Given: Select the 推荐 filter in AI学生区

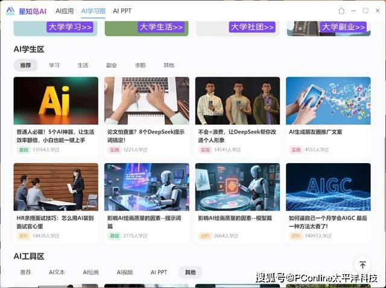Looking at the screenshot, I should 25,65.
